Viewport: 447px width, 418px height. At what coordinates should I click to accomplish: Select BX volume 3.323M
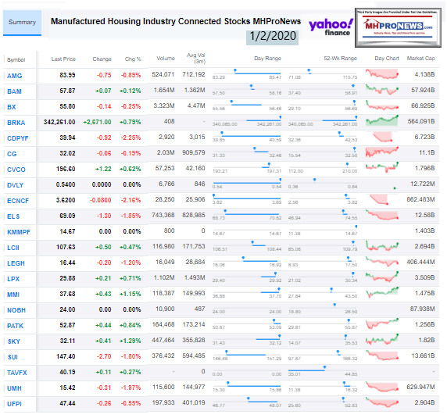click(x=164, y=106)
